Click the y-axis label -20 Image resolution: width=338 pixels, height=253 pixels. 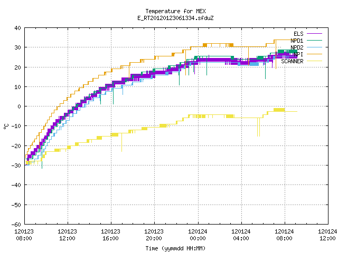[16, 146]
